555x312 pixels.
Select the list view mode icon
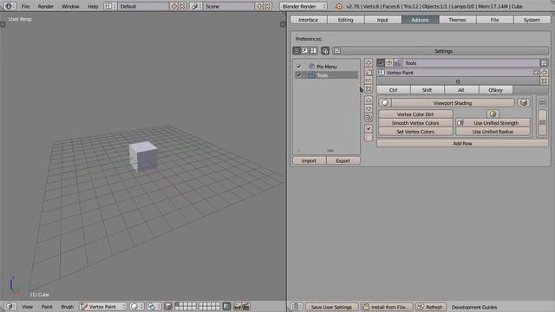click(x=297, y=51)
